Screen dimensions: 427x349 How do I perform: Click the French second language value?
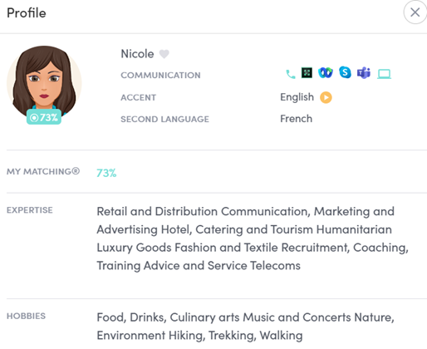click(296, 119)
